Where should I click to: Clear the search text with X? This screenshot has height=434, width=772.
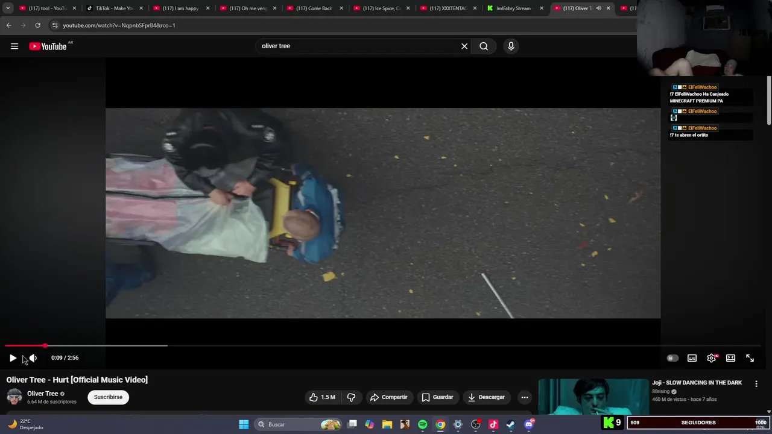464,46
